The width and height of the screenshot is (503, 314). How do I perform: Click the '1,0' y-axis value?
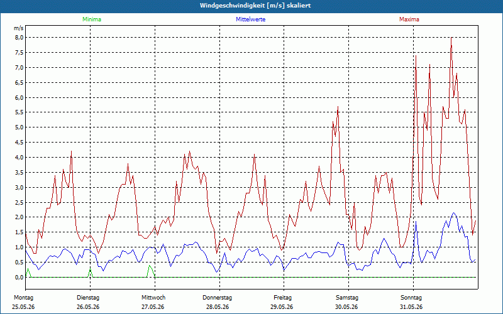coord(19,247)
